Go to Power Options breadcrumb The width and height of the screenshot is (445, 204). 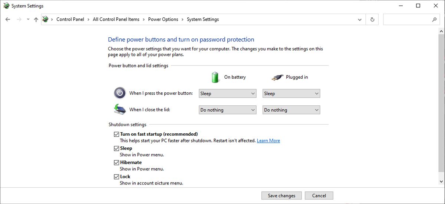163,19
